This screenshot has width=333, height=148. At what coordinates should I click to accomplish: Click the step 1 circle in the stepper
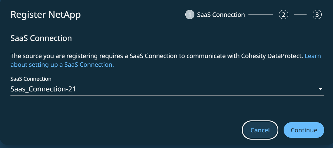point(189,15)
